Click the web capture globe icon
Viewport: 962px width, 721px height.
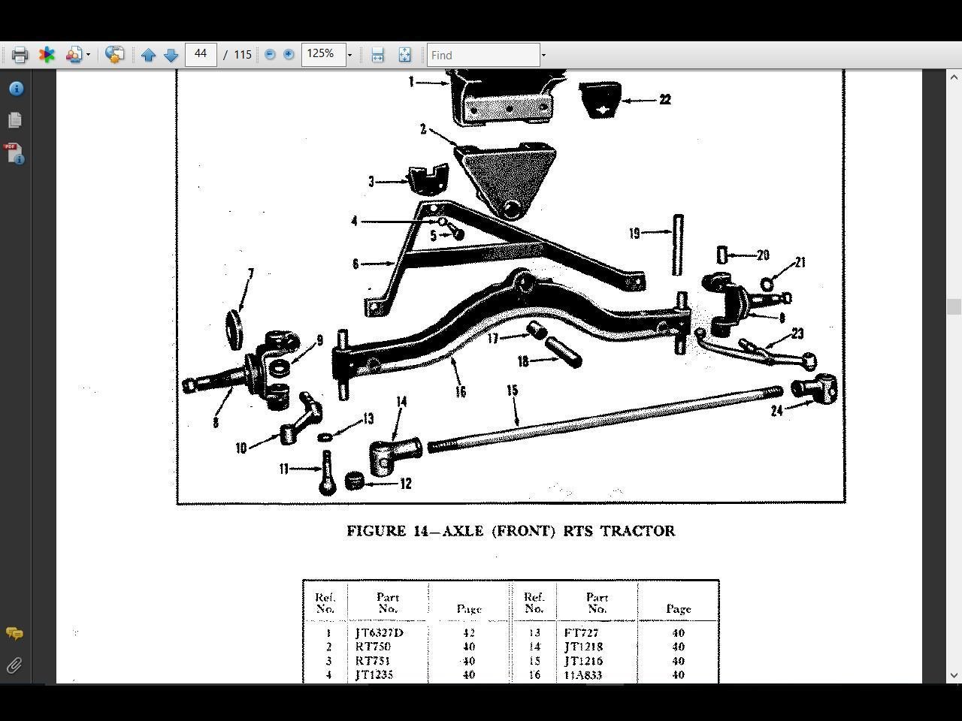tap(114, 54)
